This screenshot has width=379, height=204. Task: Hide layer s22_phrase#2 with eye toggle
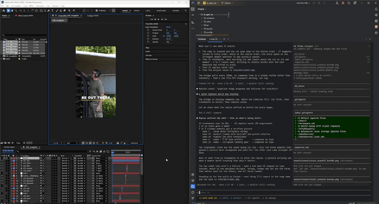click(x=2, y=178)
